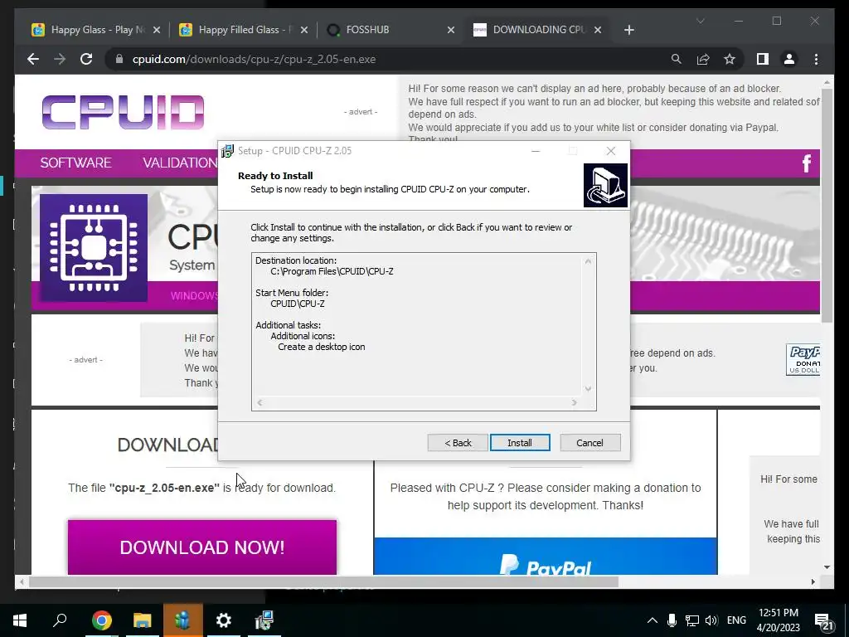Open the SOFTWARE menu on CPUID site
The height and width of the screenshot is (637, 849).
click(x=75, y=163)
